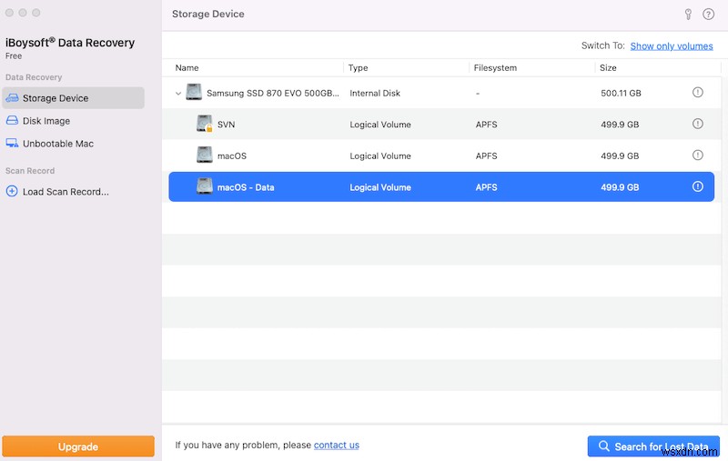728x461 pixels.
Task: Click info icon for macOS - Data
Action: (698, 187)
